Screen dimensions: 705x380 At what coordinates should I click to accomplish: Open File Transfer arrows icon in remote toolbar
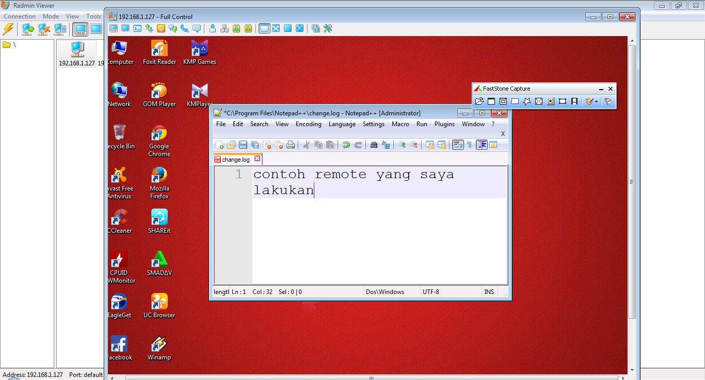click(x=149, y=28)
